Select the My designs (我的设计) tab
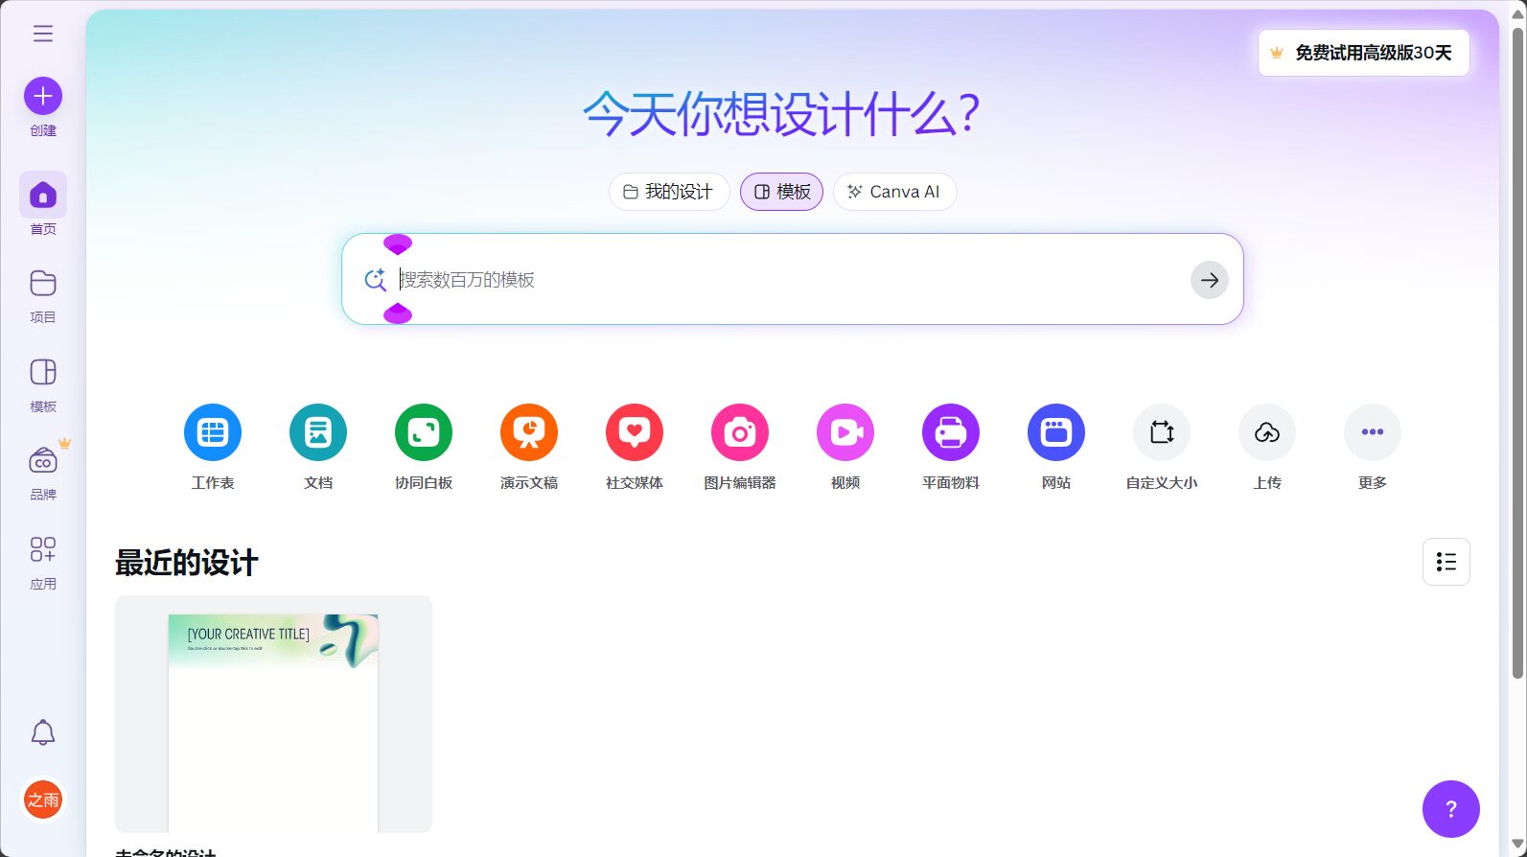Viewport: 1527px width, 857px height. click(x=669, y=192)
